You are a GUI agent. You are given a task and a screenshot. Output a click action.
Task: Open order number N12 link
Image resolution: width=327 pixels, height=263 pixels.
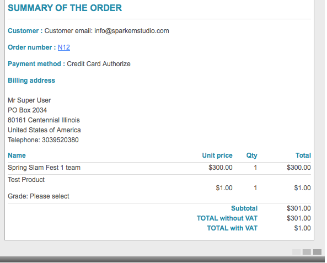pyautogui.click(x=63, y=47)
